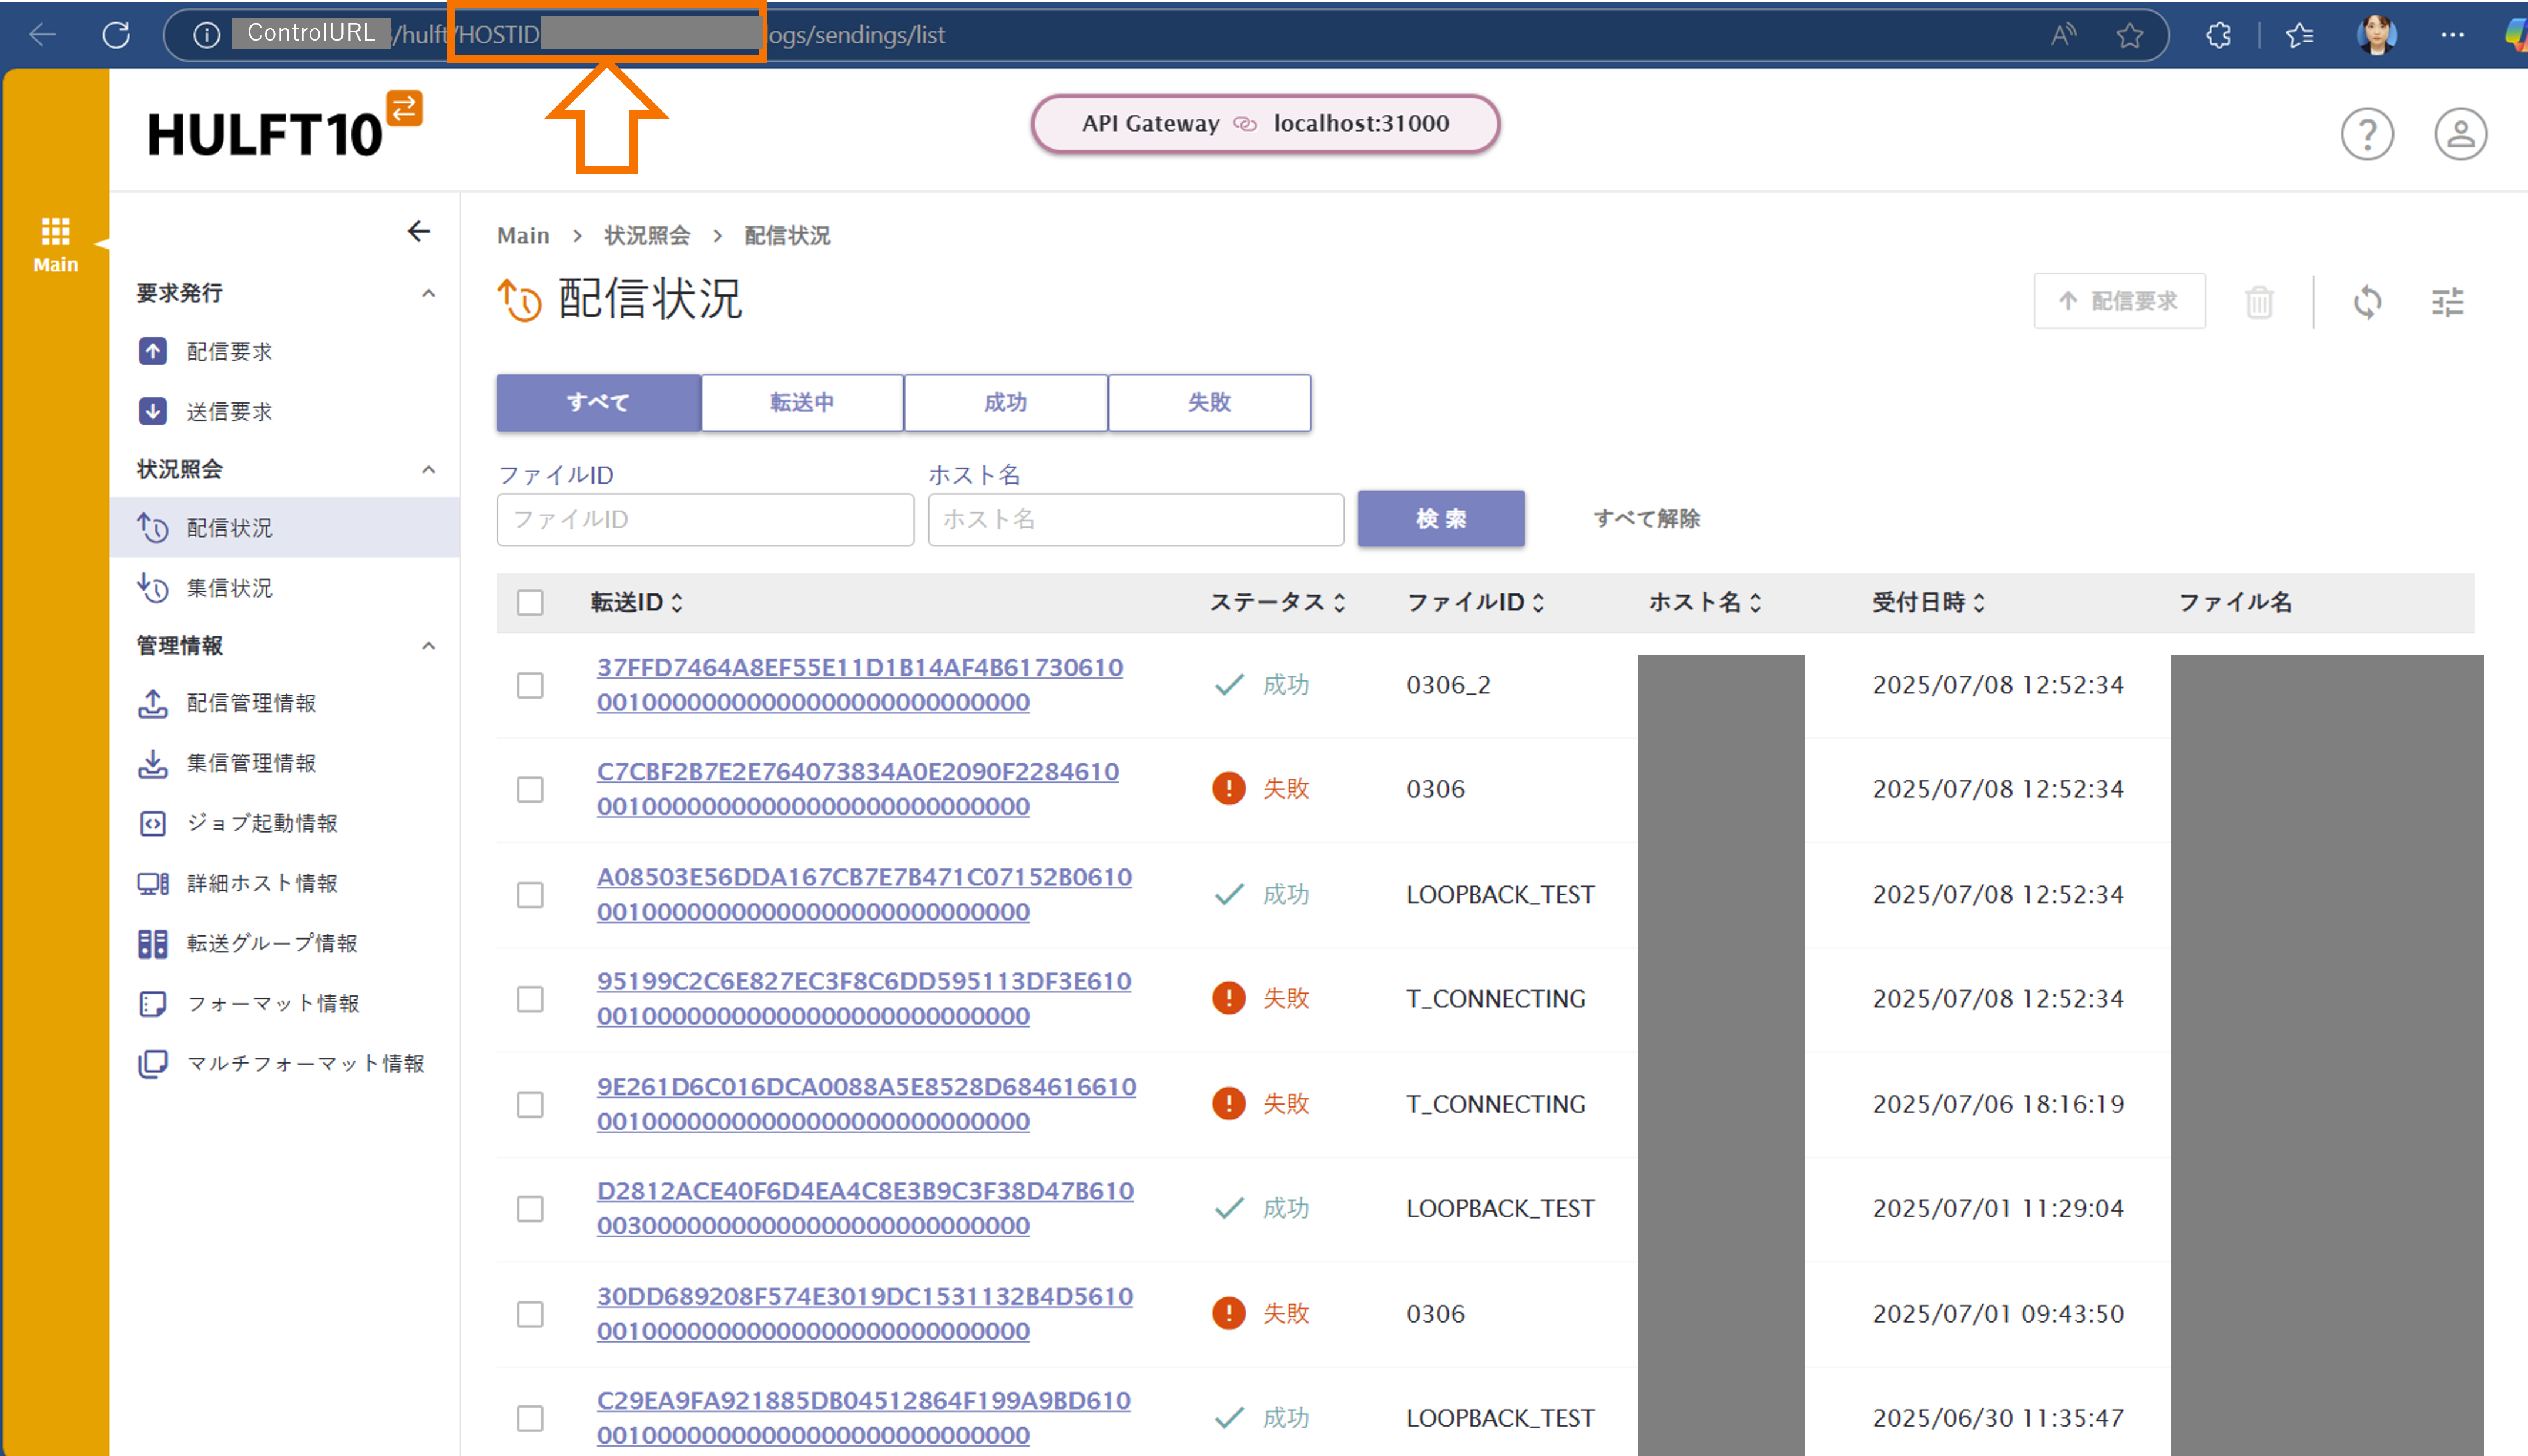This screenshot has height=1456, width=2528.
Task: Check the first transfer row 37FFD7464A
Action: (530, 685)
